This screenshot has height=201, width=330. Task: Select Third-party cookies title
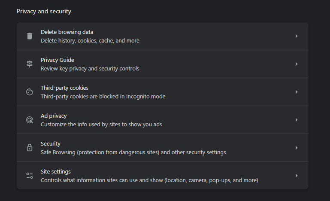pos(64,88)
